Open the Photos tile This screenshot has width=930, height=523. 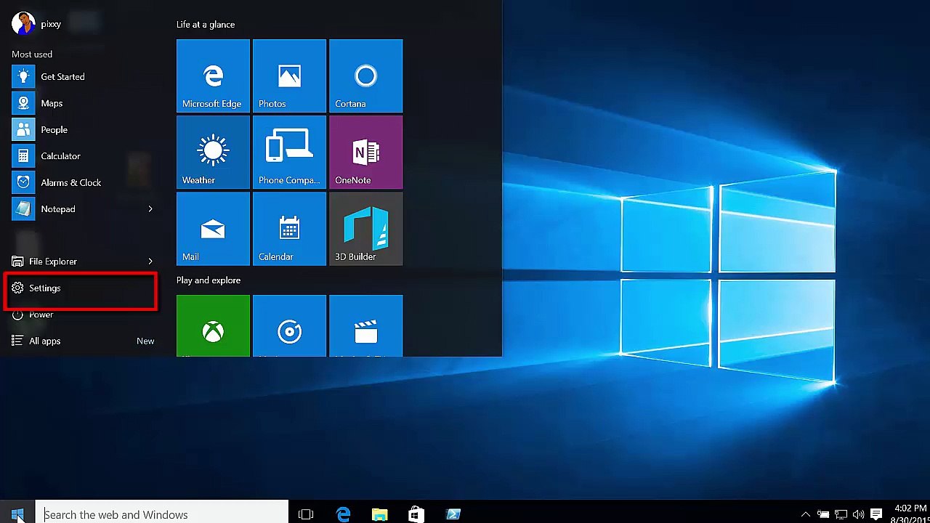(x=289, y=76)
